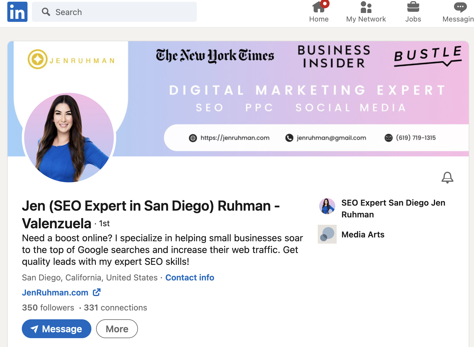Open the Jobs briefcase icon

click(x=413, y=7)
